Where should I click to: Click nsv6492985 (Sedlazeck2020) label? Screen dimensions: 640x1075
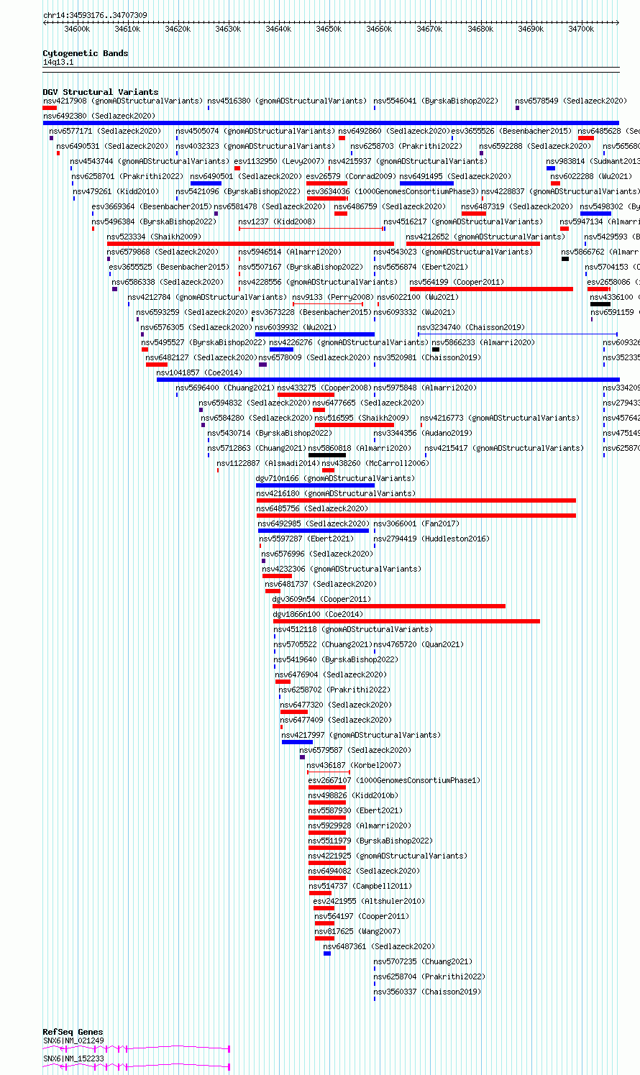pyautogui.click(x=314, y=523)
